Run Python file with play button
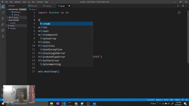Image resolution: width=189 pixels, height=106 pixels. pos(178,6)
